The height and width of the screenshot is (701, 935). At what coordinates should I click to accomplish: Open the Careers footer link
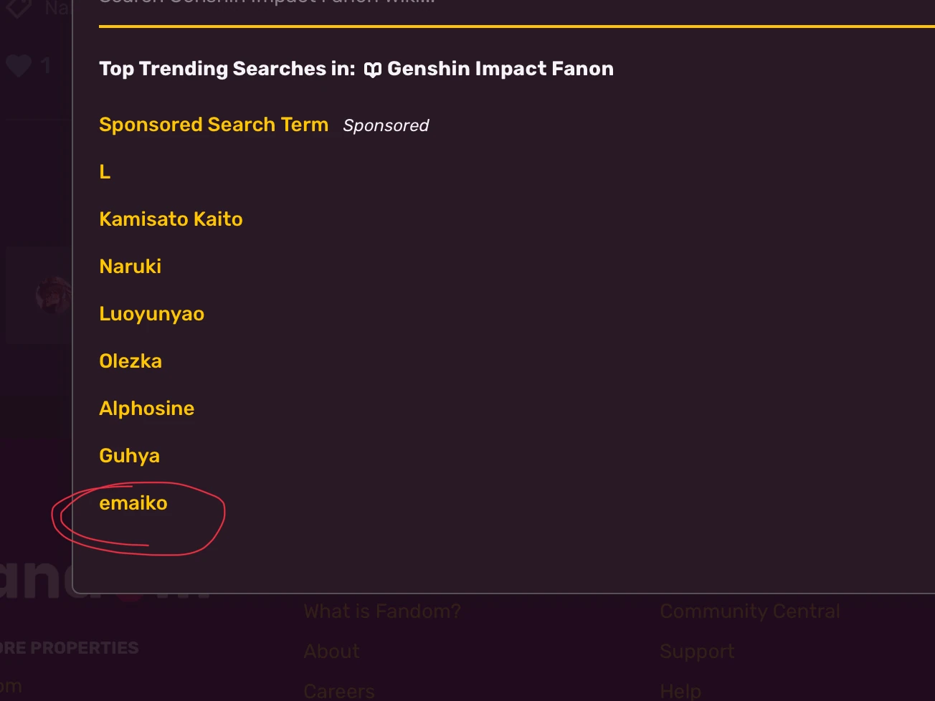pyautogui.click(x=339, y=691)
